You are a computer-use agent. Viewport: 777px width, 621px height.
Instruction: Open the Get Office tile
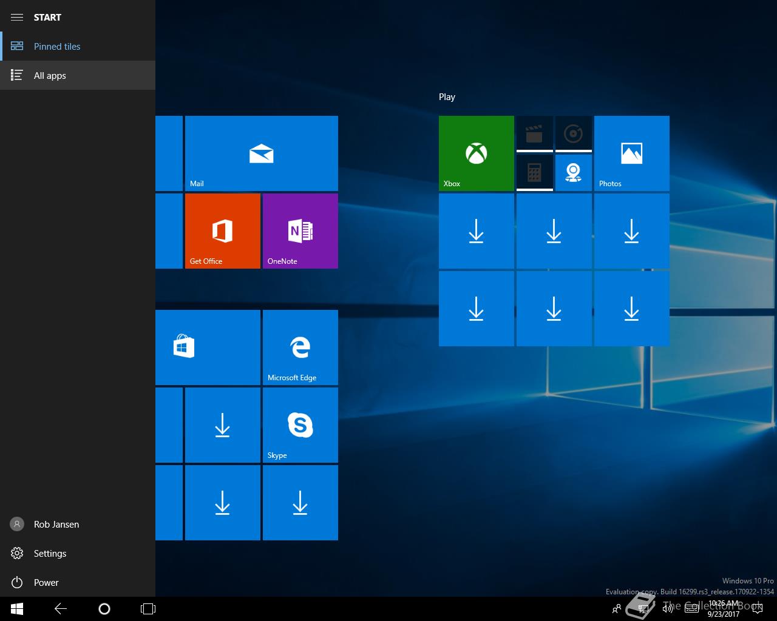point(223,231)
